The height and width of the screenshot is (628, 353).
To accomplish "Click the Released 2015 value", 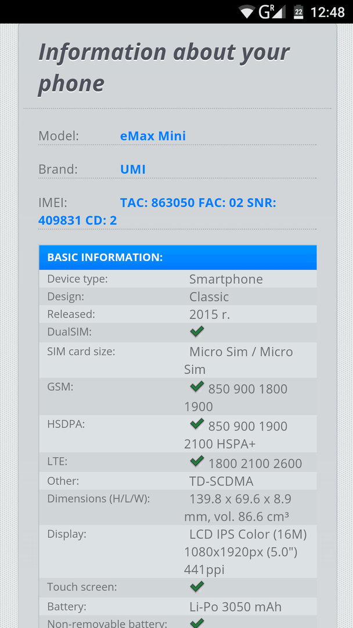I will [x=210, y=315].
